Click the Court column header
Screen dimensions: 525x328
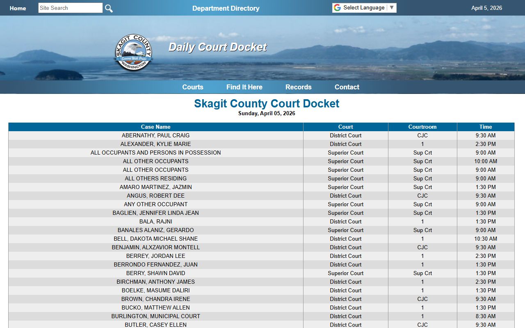(x=346, y=127)
